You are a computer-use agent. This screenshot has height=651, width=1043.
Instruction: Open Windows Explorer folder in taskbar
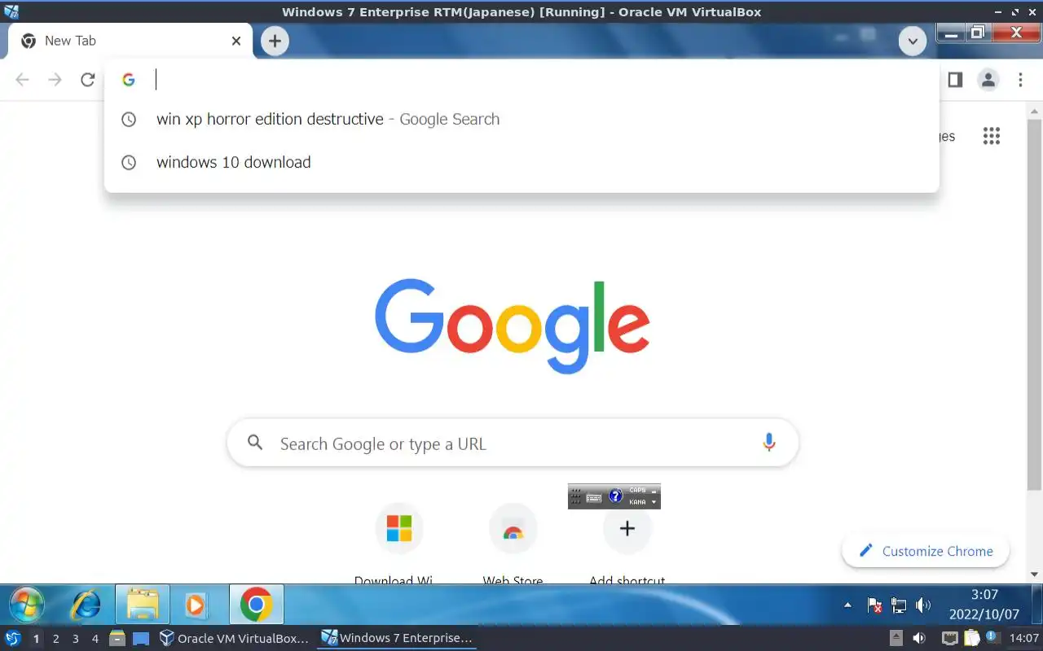143,605
